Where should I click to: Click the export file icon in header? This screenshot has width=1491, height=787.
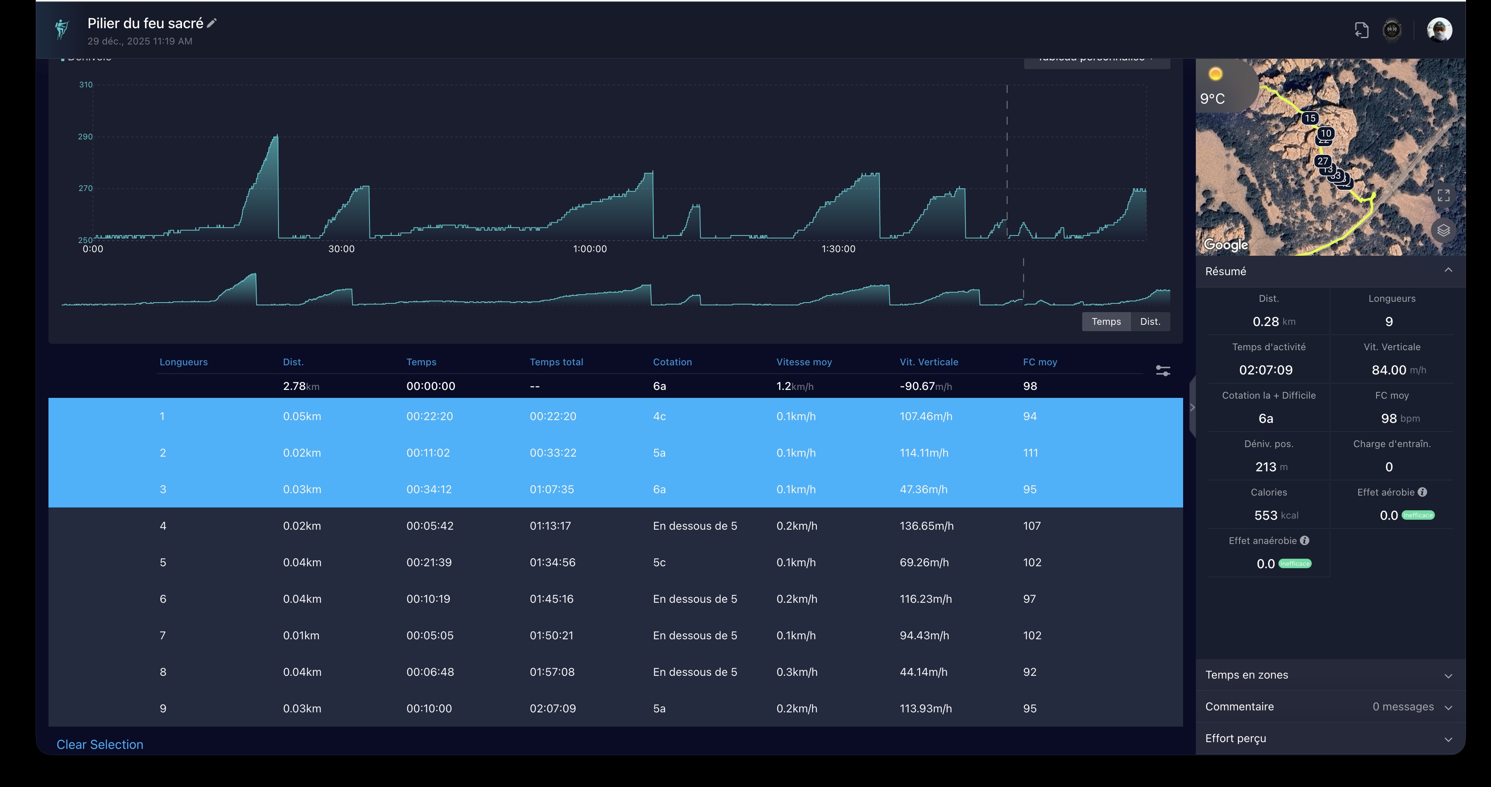coord(1361,30)
